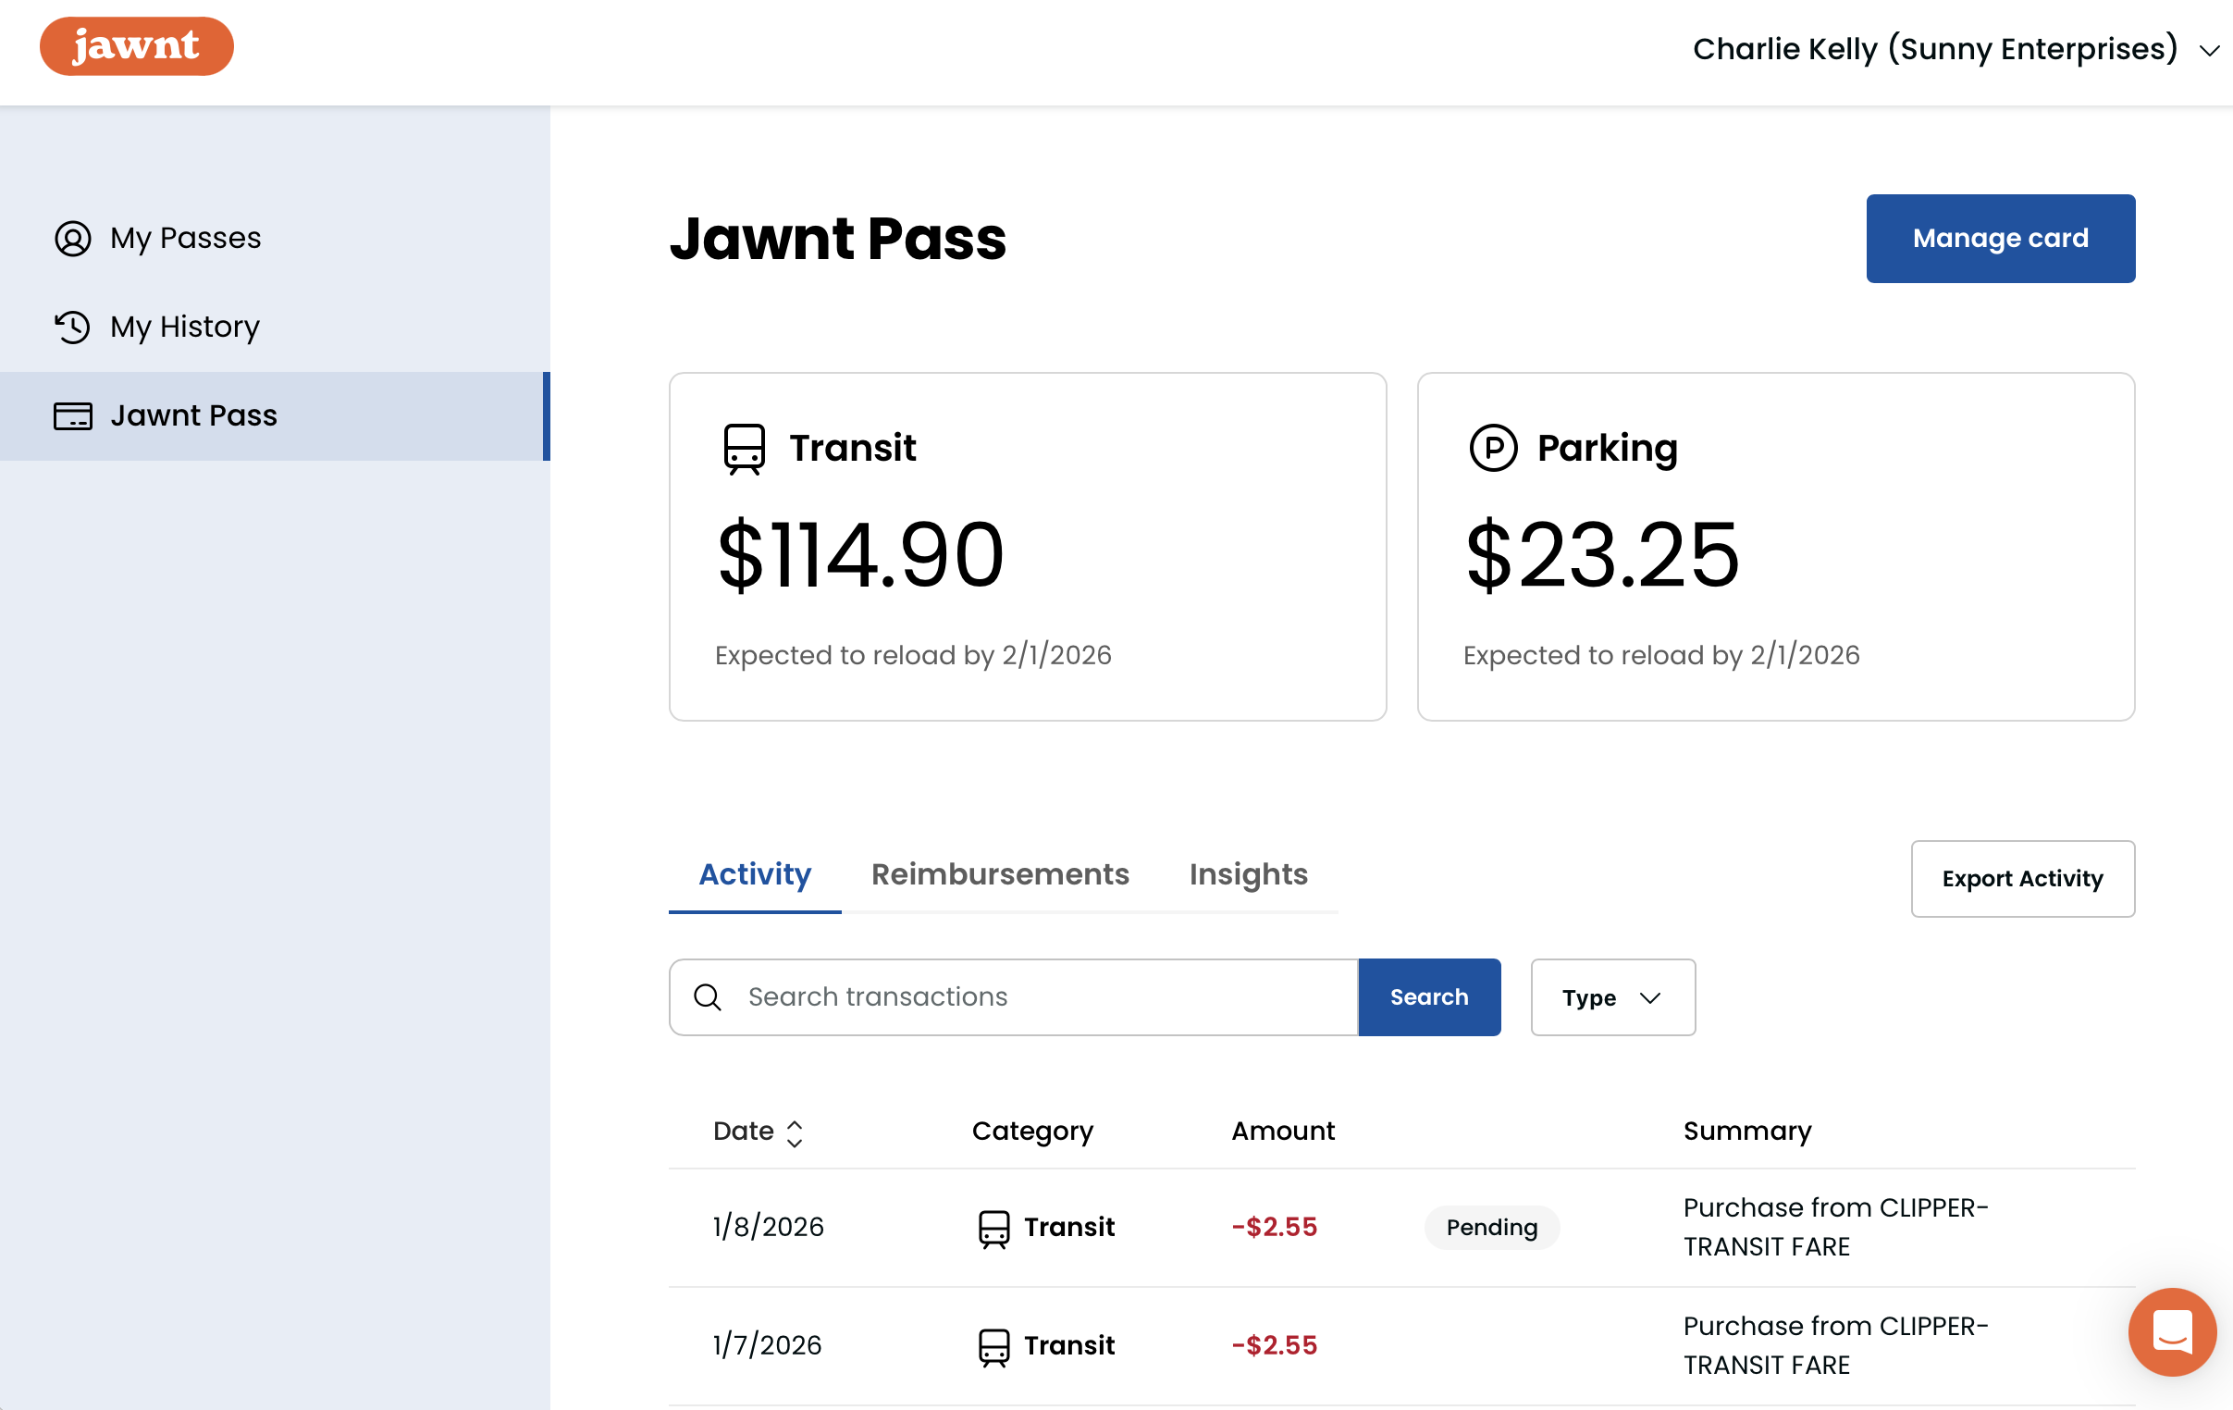Click the Jawnt Pass card icon in sidebar
Screen dimensions: 2233x1410
tap(72, 415)
